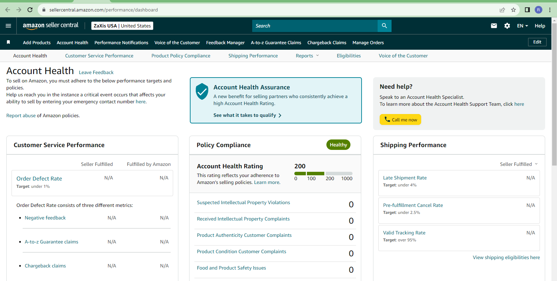Go back using browser back arrow
Screen dimensions: 557x281
tap(8, 10)
